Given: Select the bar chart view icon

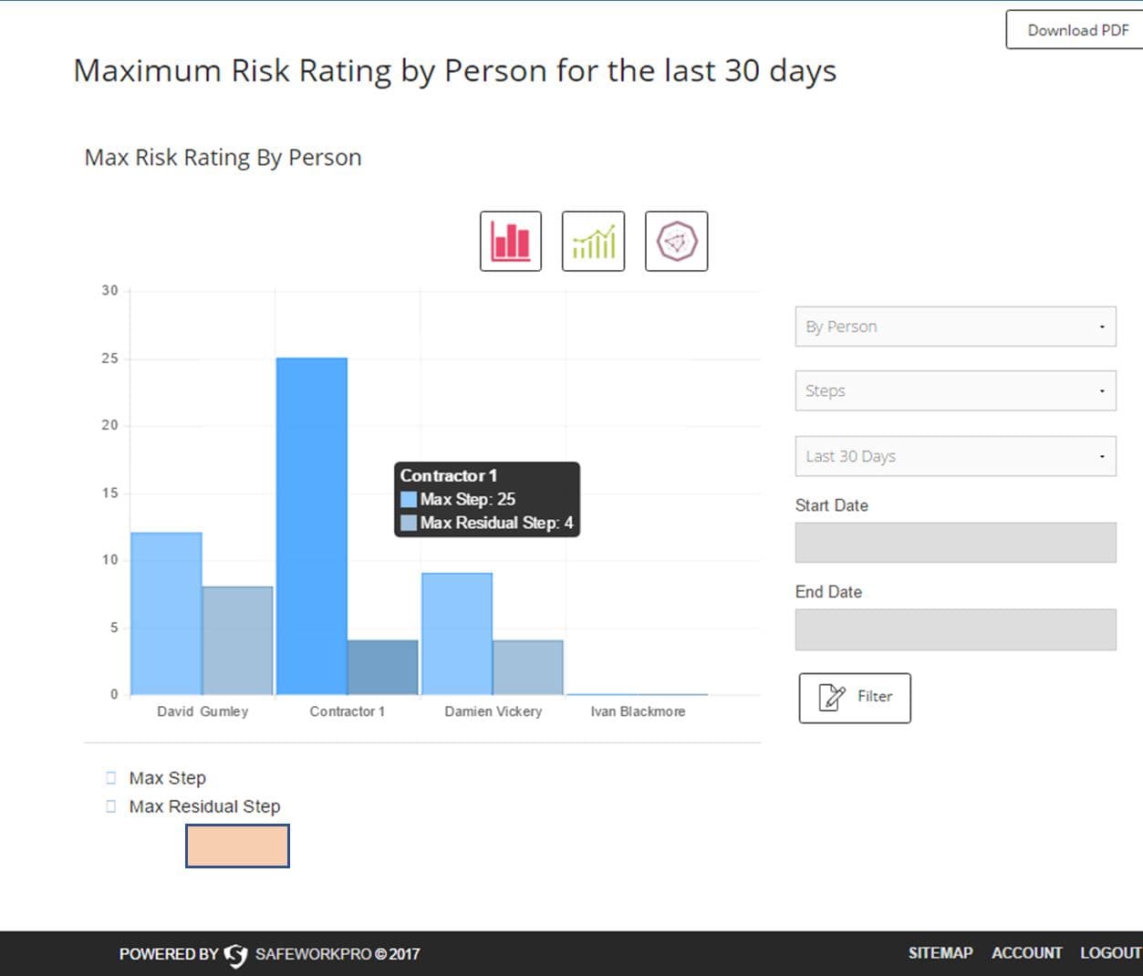Looking at the screenshot, I should pyautogui.click(x=510, y=241).
